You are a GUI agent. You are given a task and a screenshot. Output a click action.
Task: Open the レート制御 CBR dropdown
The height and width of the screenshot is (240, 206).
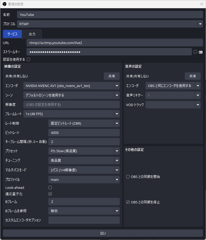[84, 123]
